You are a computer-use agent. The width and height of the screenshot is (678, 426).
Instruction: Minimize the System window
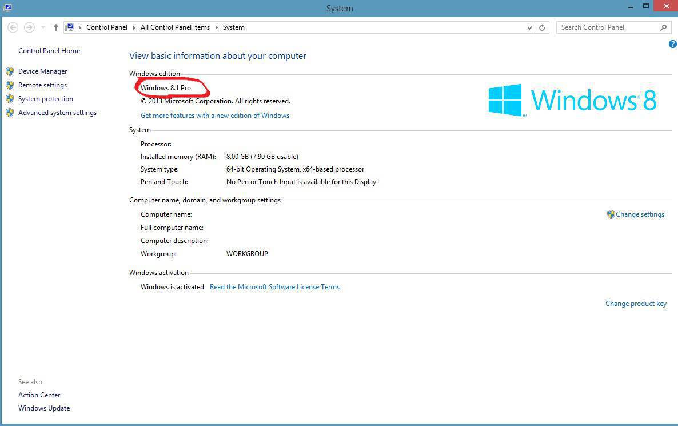pyautogui.click(x=631, y=7)
